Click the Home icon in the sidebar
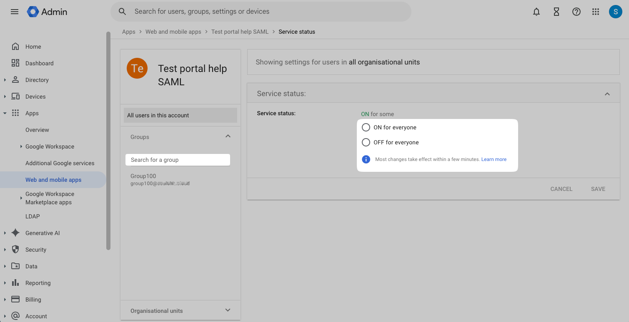Viewport: 629px width, 322px height. pos(16,46)
